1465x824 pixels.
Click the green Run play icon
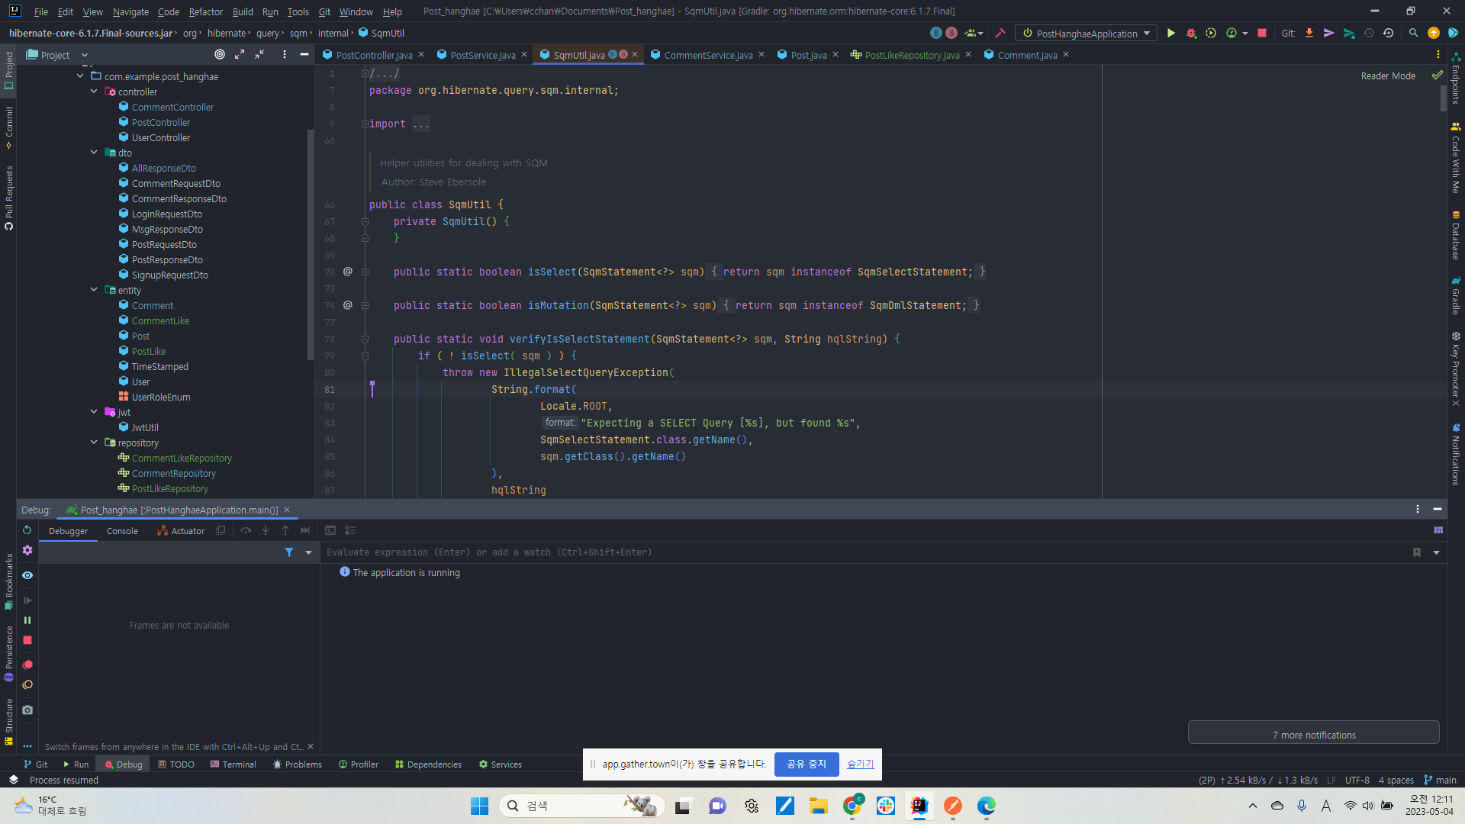[1171, 34]
